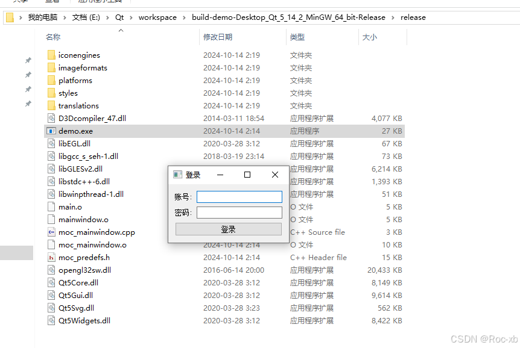Click the 2020-03-28 3:23 date cell
520x348 pixels.
pyautogui.click(x=232, y=308)
